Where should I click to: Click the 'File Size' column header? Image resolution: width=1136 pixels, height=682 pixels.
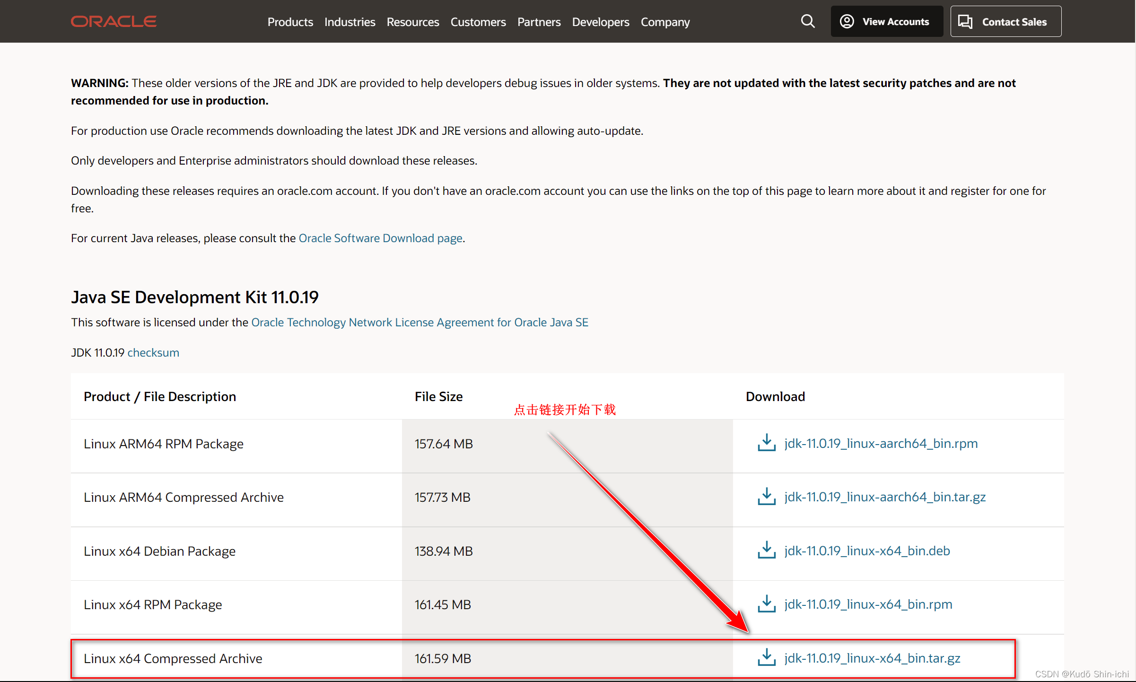click(x=438, y=396)
